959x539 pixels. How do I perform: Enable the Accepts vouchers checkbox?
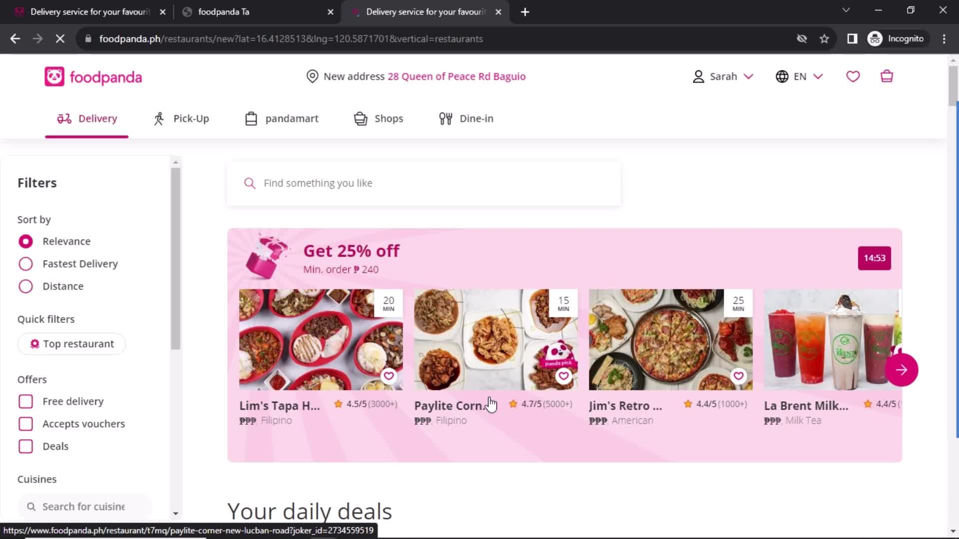[25, 423]
